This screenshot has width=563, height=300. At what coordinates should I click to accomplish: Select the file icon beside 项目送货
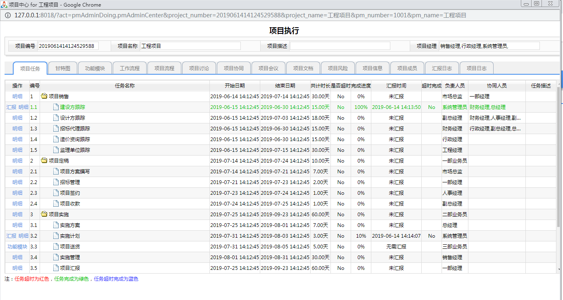tap(56, 246)
